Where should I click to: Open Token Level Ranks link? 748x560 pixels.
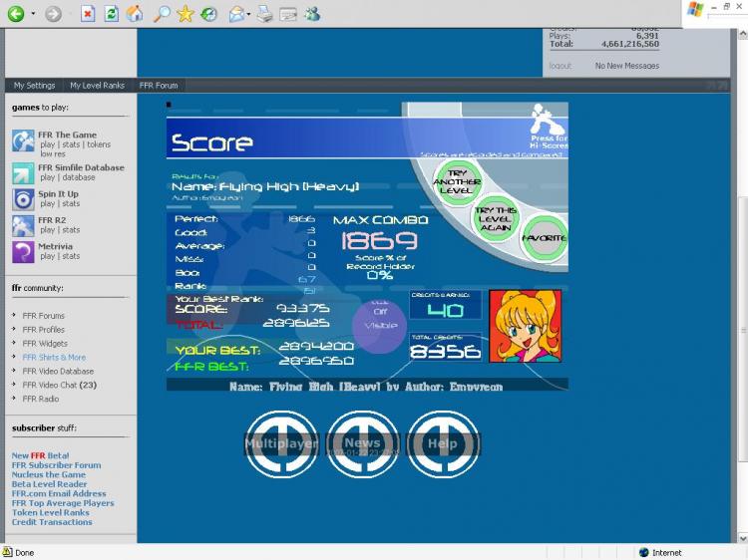(51, 513)
